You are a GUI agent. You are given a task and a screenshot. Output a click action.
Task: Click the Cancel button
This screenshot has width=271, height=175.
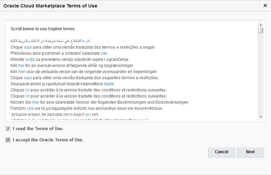pos(221,152)
